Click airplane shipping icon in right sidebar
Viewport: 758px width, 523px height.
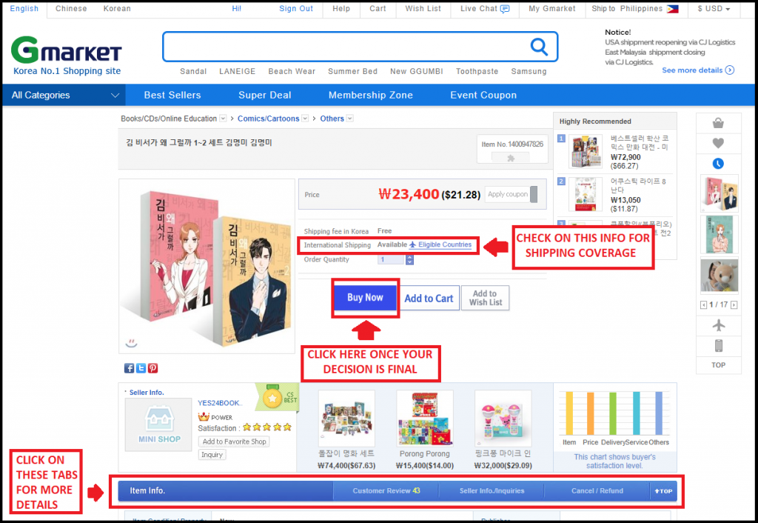coord(719,325)
